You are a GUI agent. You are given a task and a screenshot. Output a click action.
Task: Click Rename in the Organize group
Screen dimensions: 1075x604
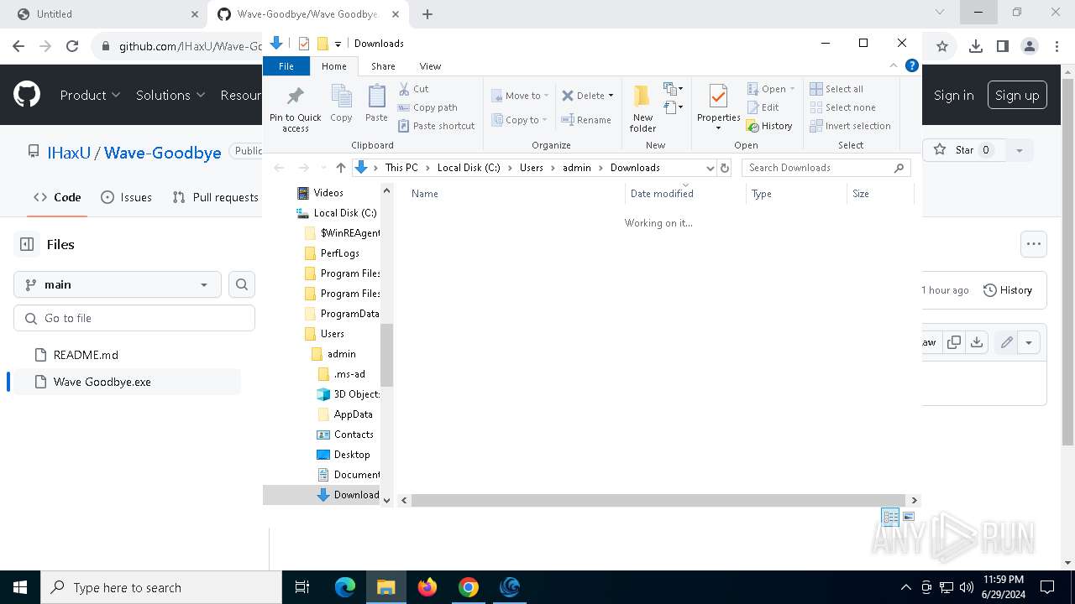(586, 120)
